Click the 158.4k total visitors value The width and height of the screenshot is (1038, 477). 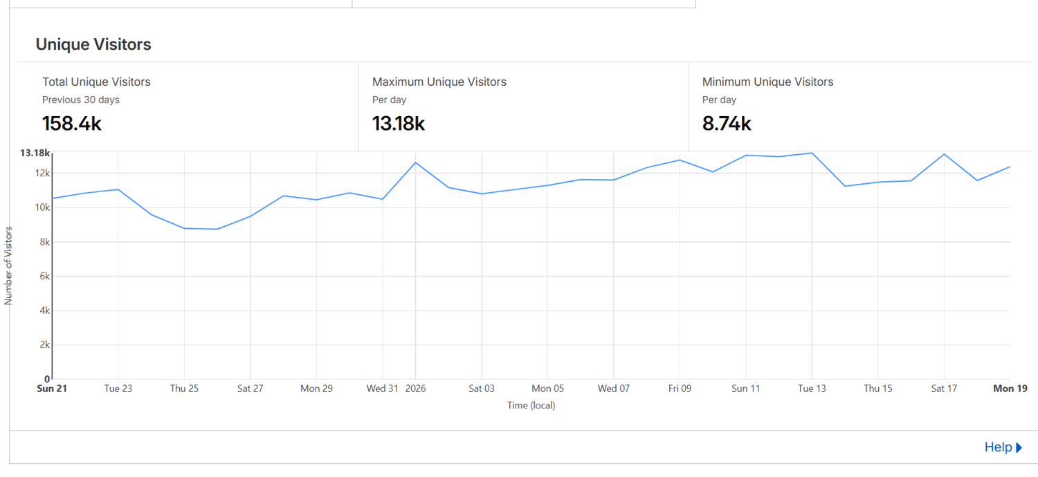tap(72, 124)
